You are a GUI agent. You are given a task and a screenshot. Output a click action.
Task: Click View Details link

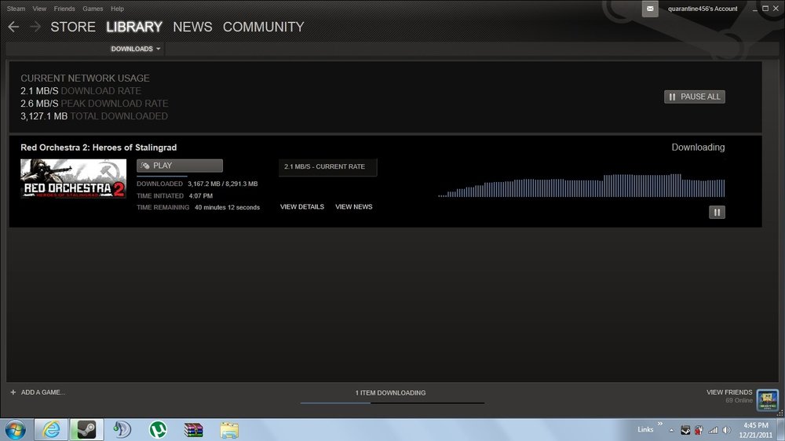click(302, 206)
